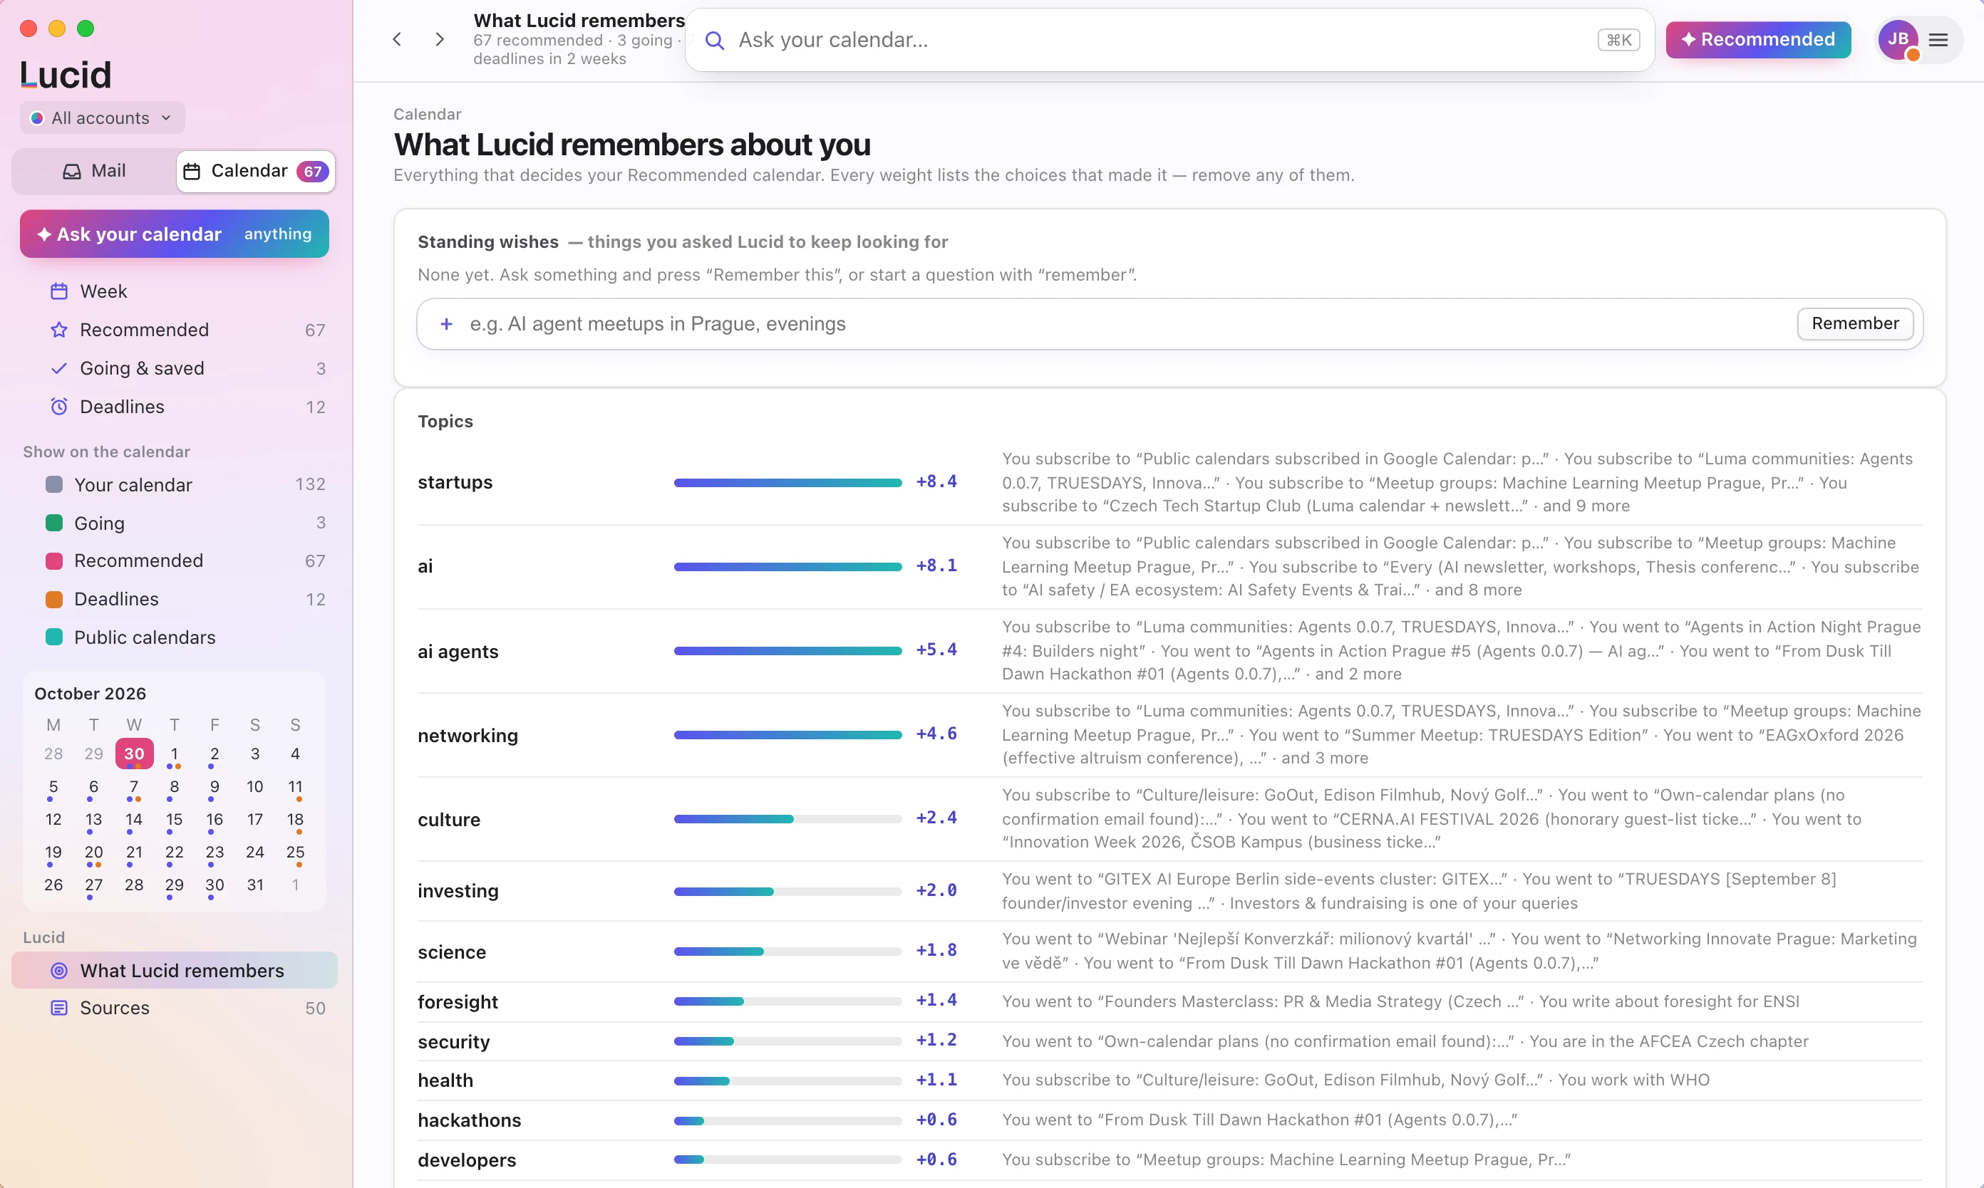Click the ⌘K shortcut badge

point(1618,40)
